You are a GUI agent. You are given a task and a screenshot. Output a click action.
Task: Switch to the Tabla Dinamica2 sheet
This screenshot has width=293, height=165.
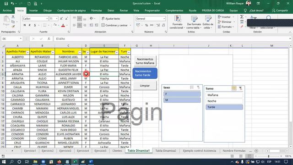pyautogui.click(x=166, y=151)
